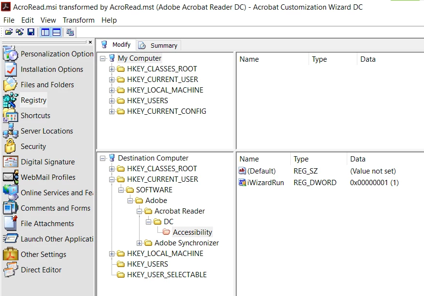This screenshot has height=296, width=424.
Task: Open Online Services and Features section
Action: 48,193
